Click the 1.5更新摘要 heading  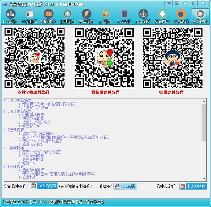(x=15, y=167)
